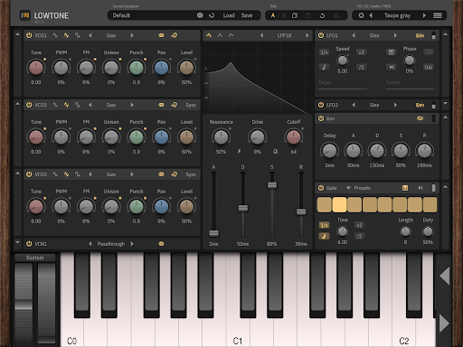Click the filter Sustain slider handle
This screenshot has height=347, width=463.
click(x=272, y=185)
